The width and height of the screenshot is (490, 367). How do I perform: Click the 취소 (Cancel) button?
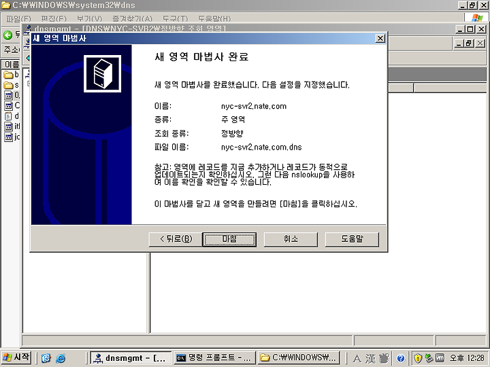291,239
